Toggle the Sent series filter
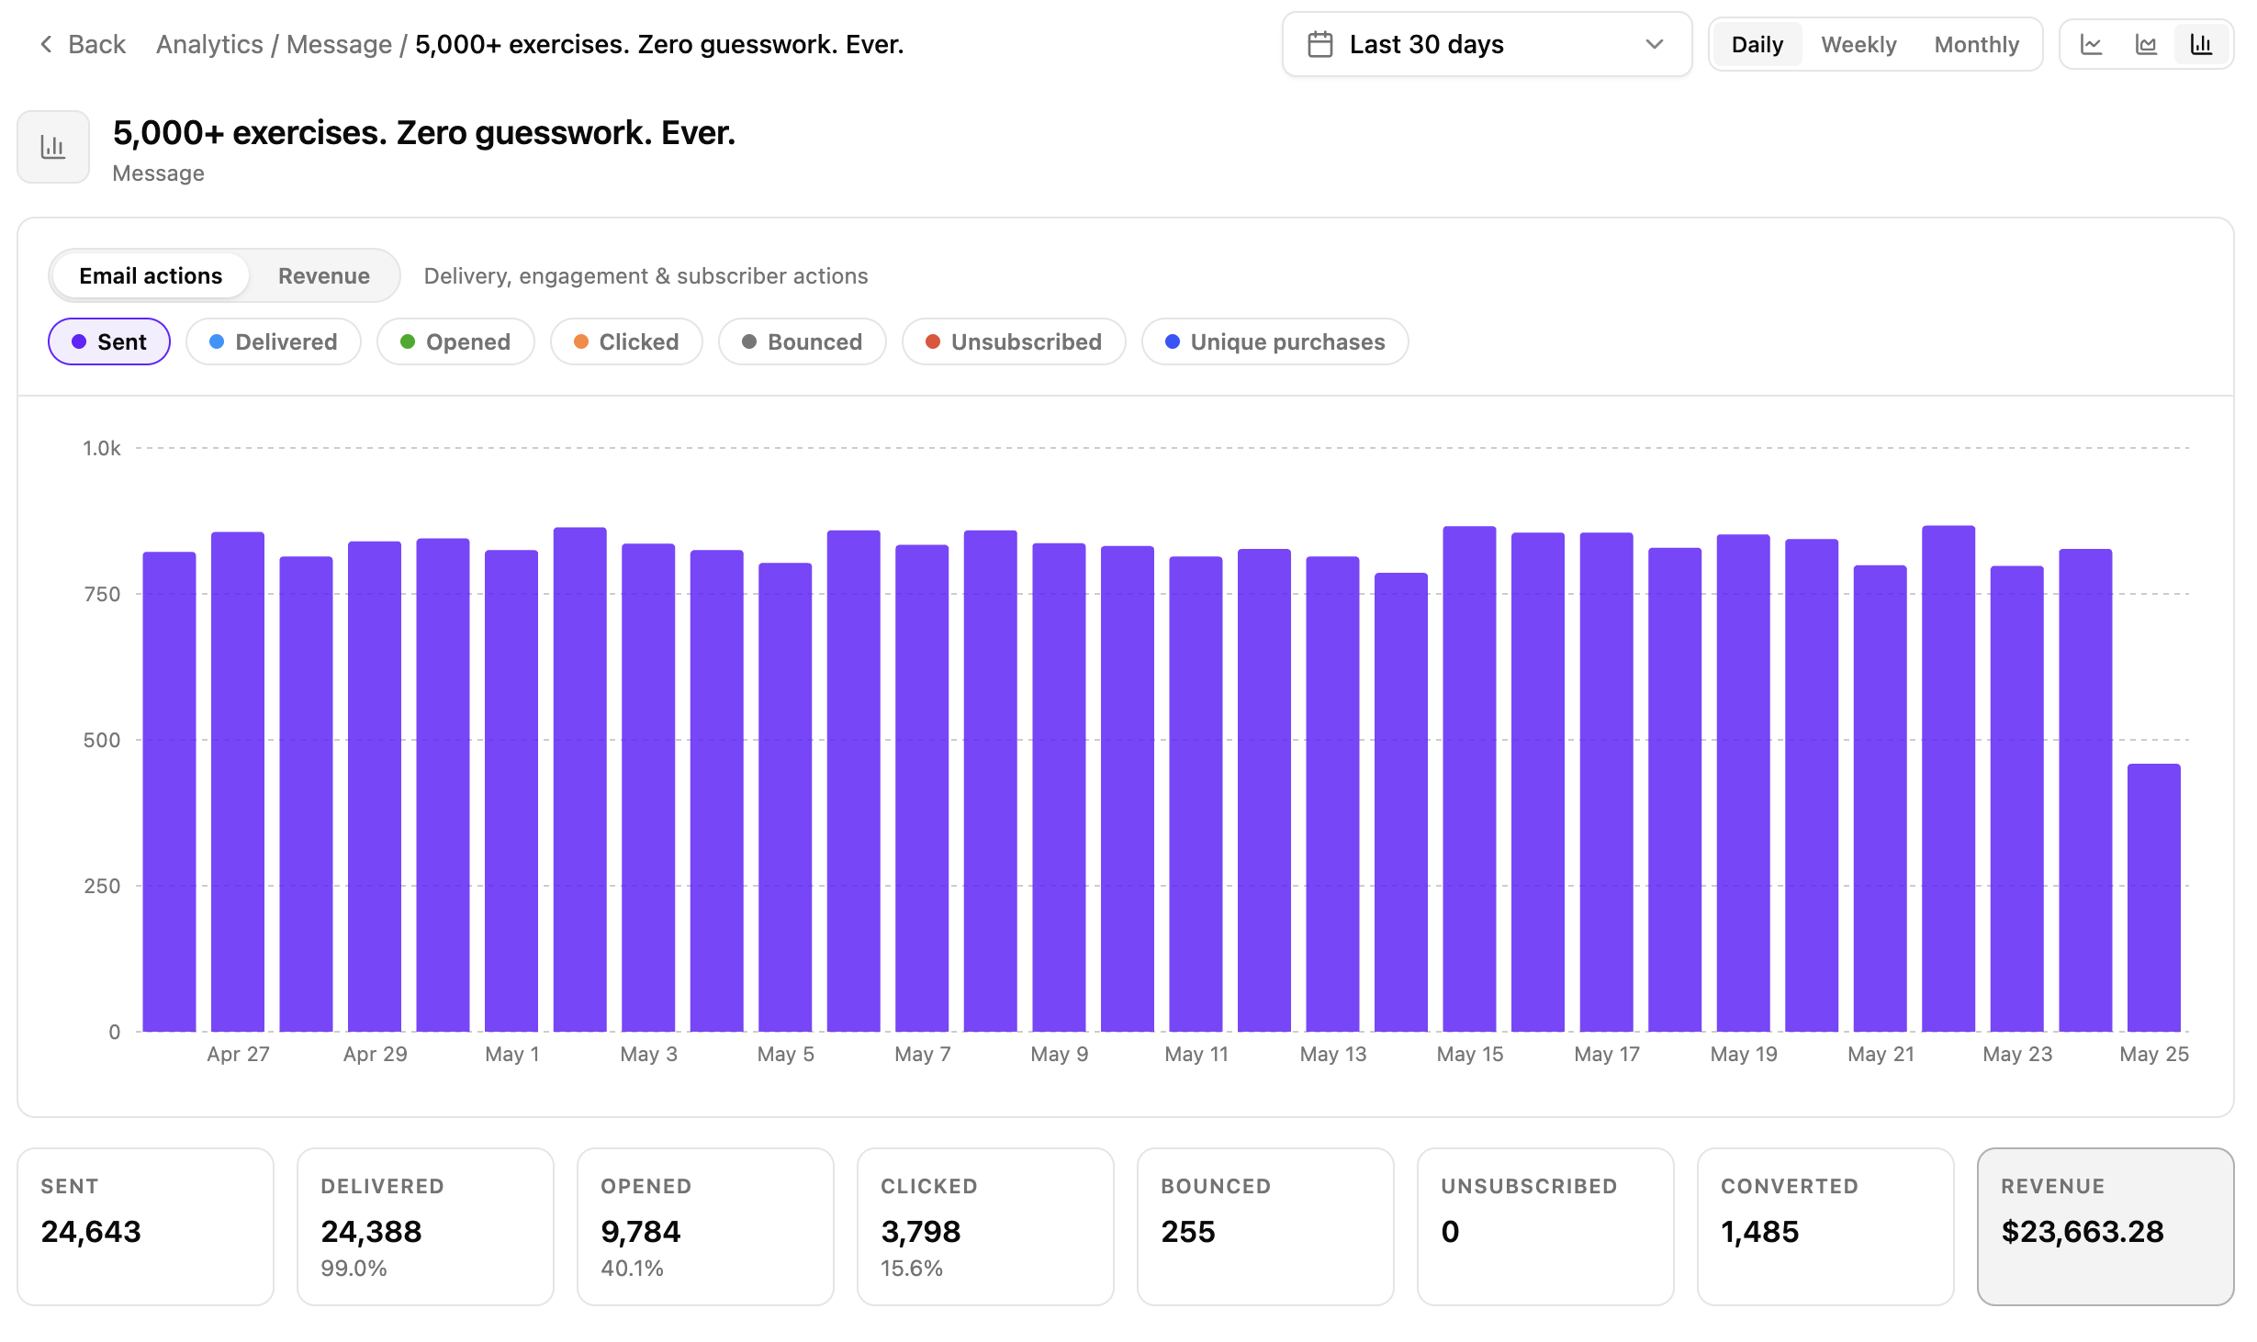 point(109,341)
